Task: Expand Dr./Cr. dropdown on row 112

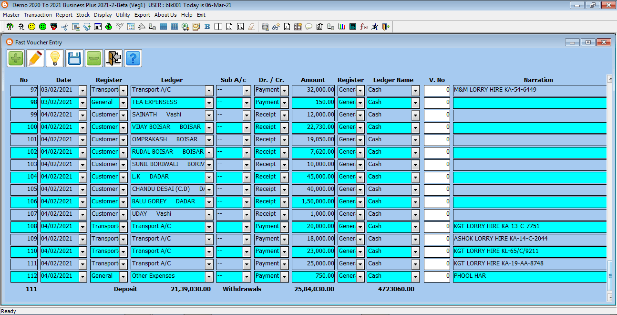Action: [x=285, y=276]
